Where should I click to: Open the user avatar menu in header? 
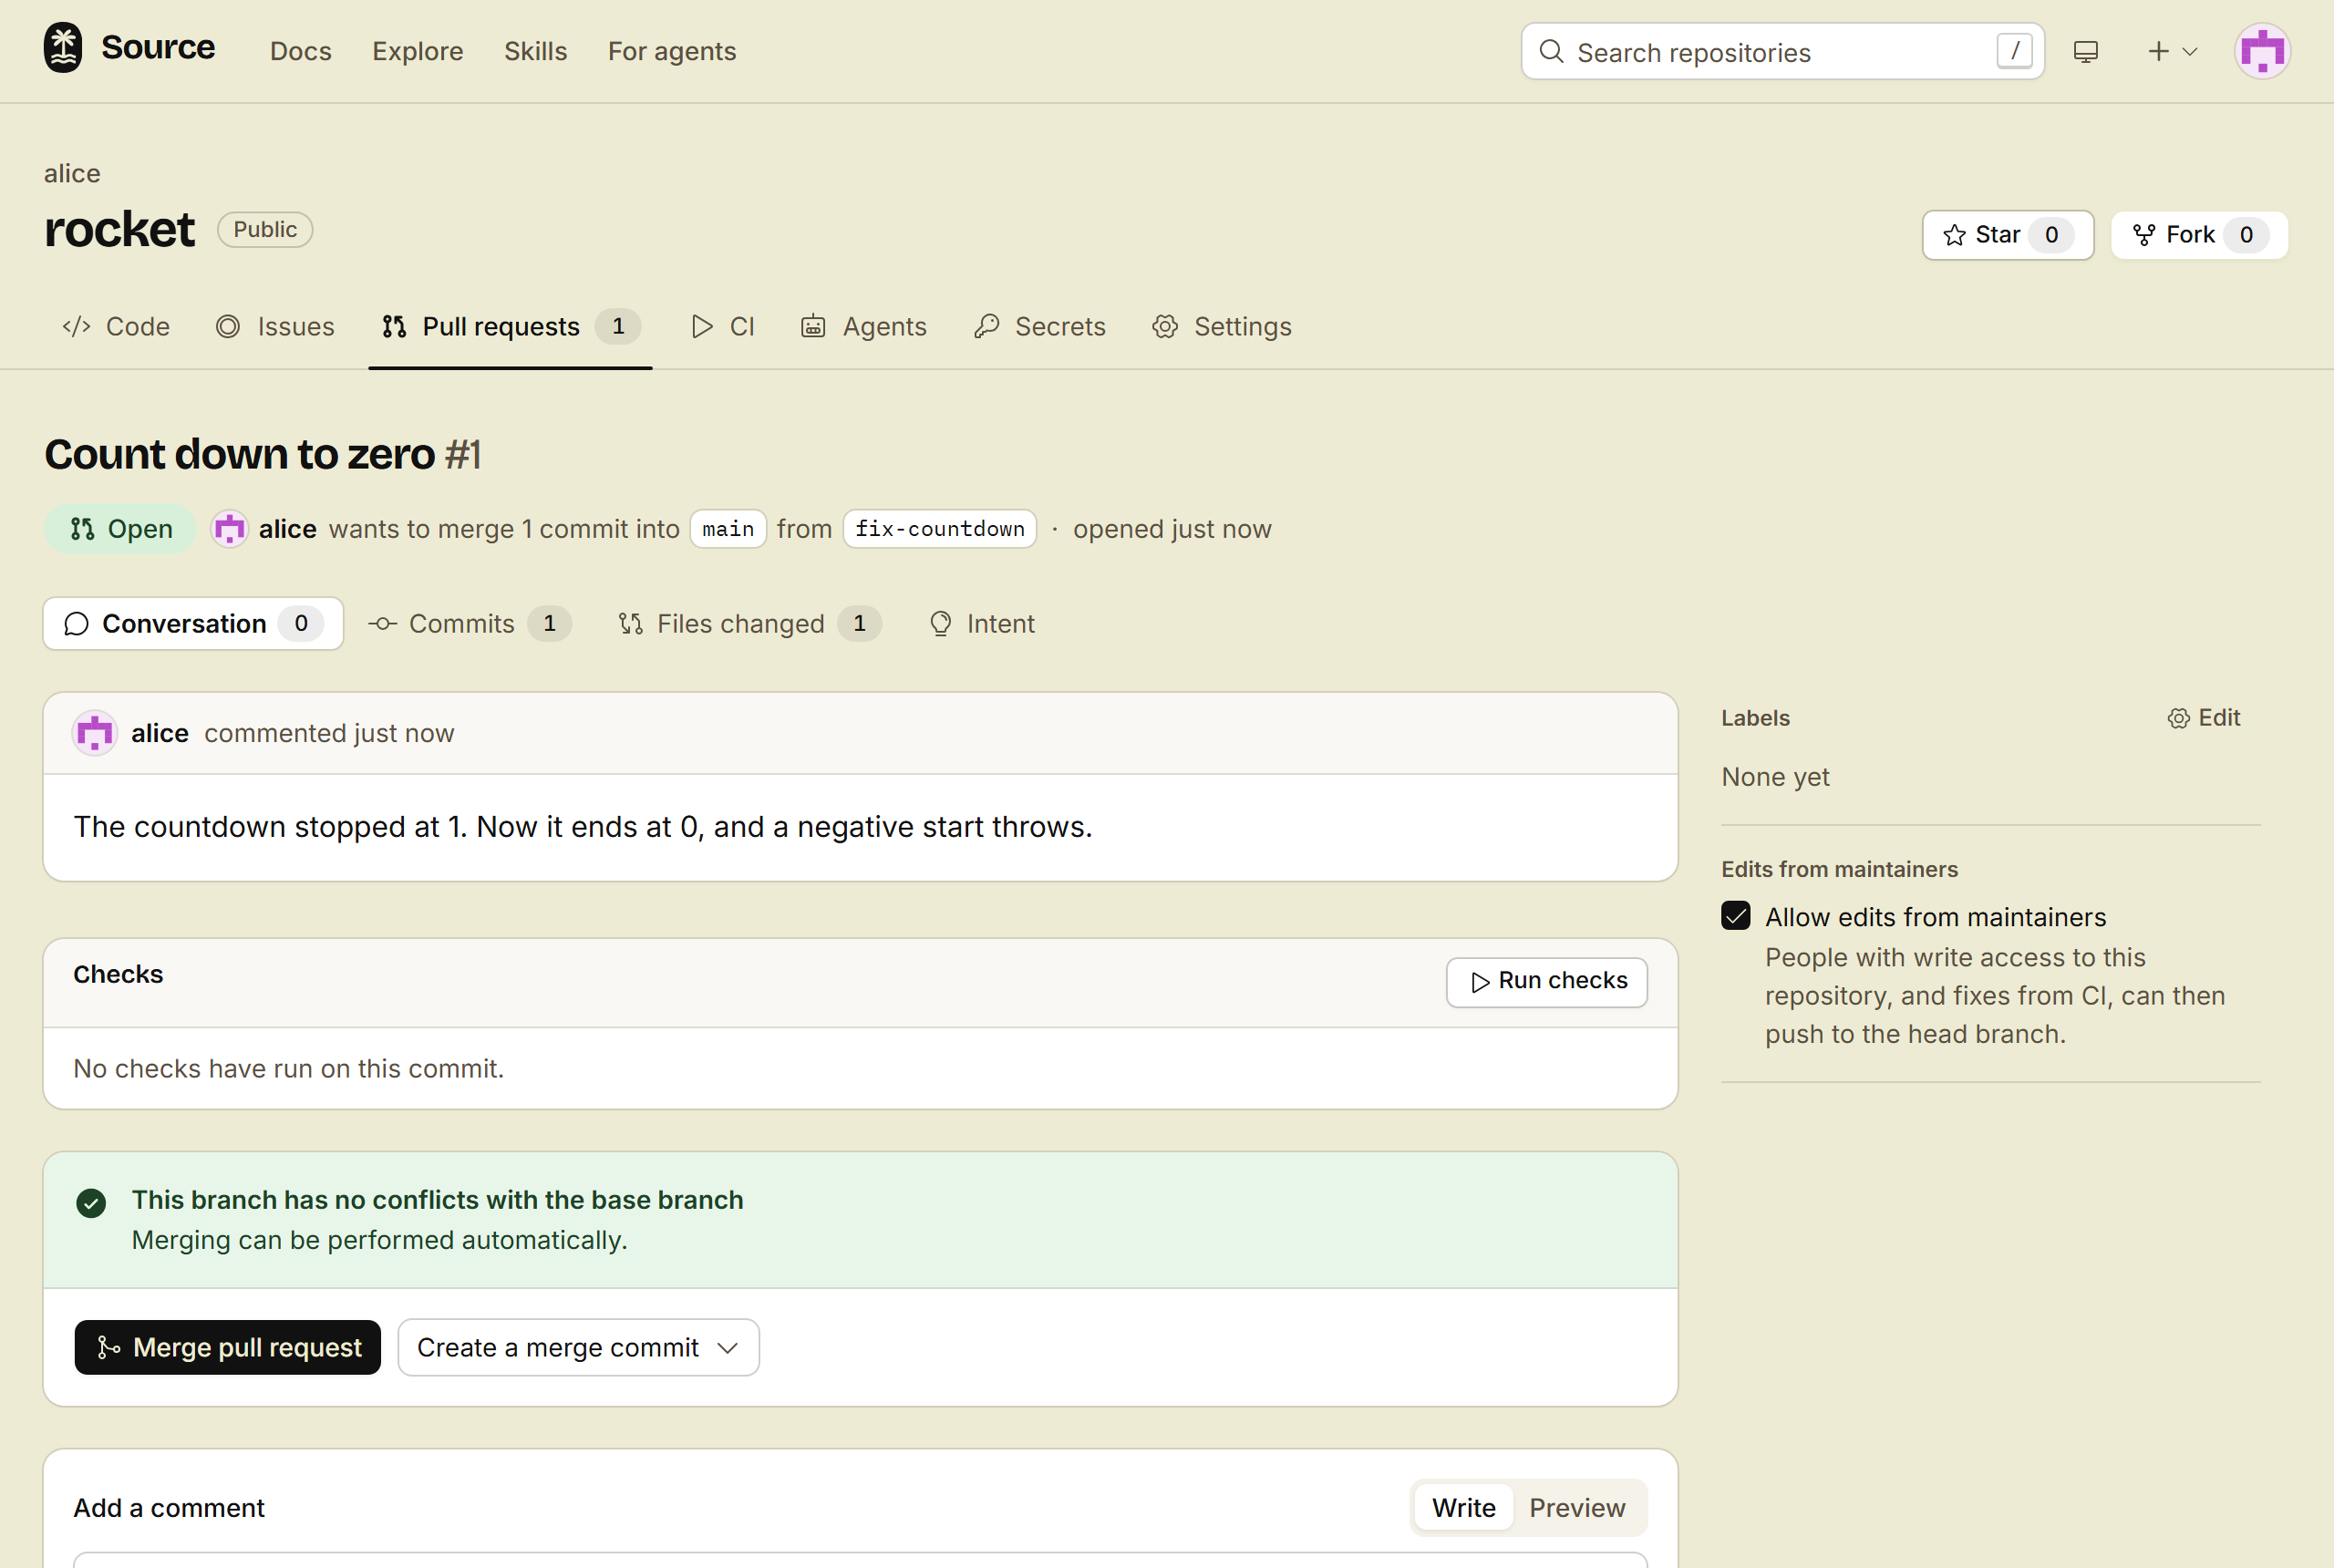click(x=2262, y=51)
